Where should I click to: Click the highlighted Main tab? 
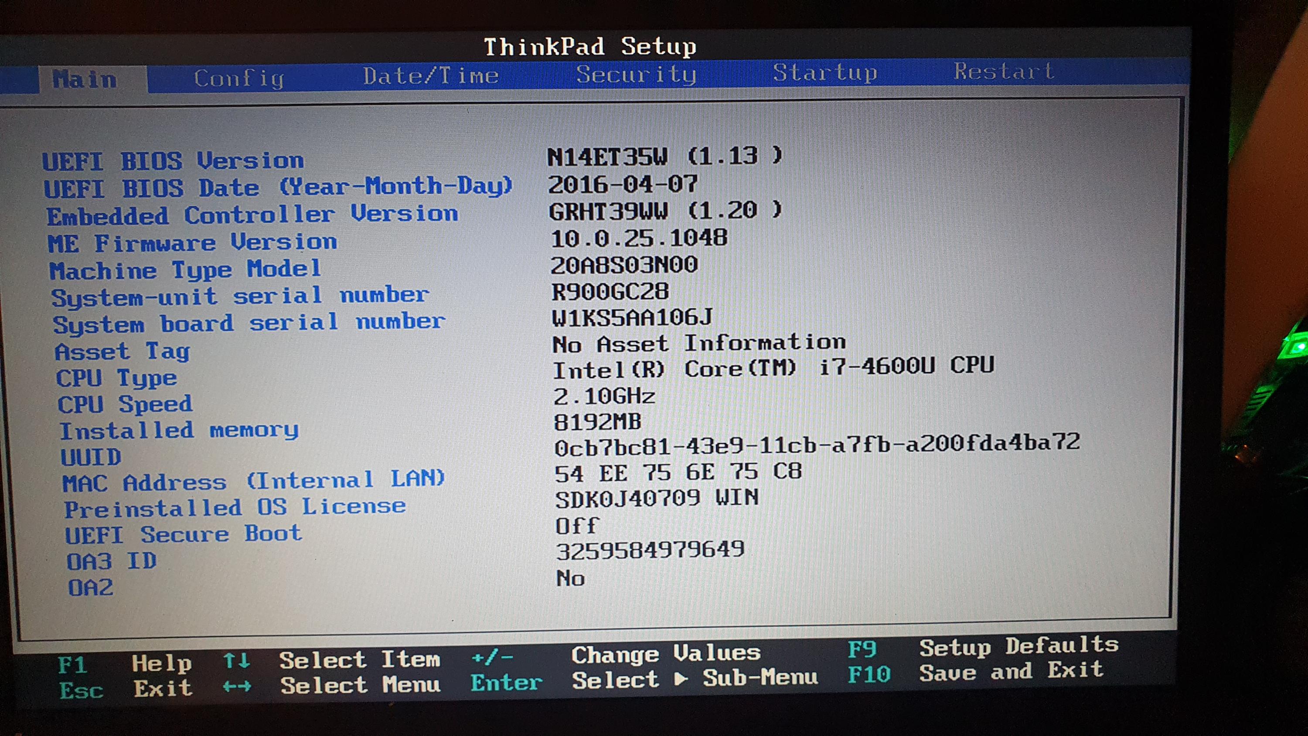(85, 80)
